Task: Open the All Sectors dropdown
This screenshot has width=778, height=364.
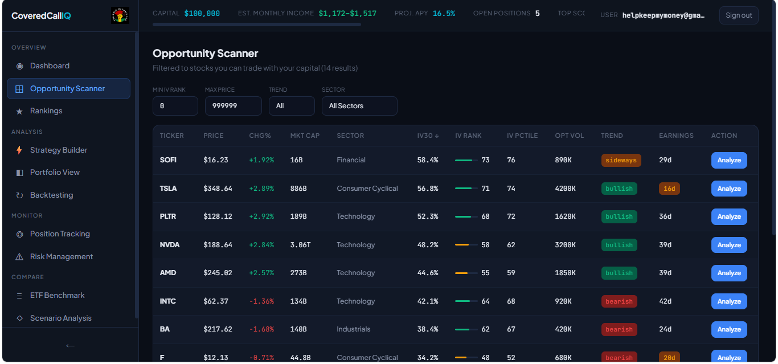Action: click(359, 106)
